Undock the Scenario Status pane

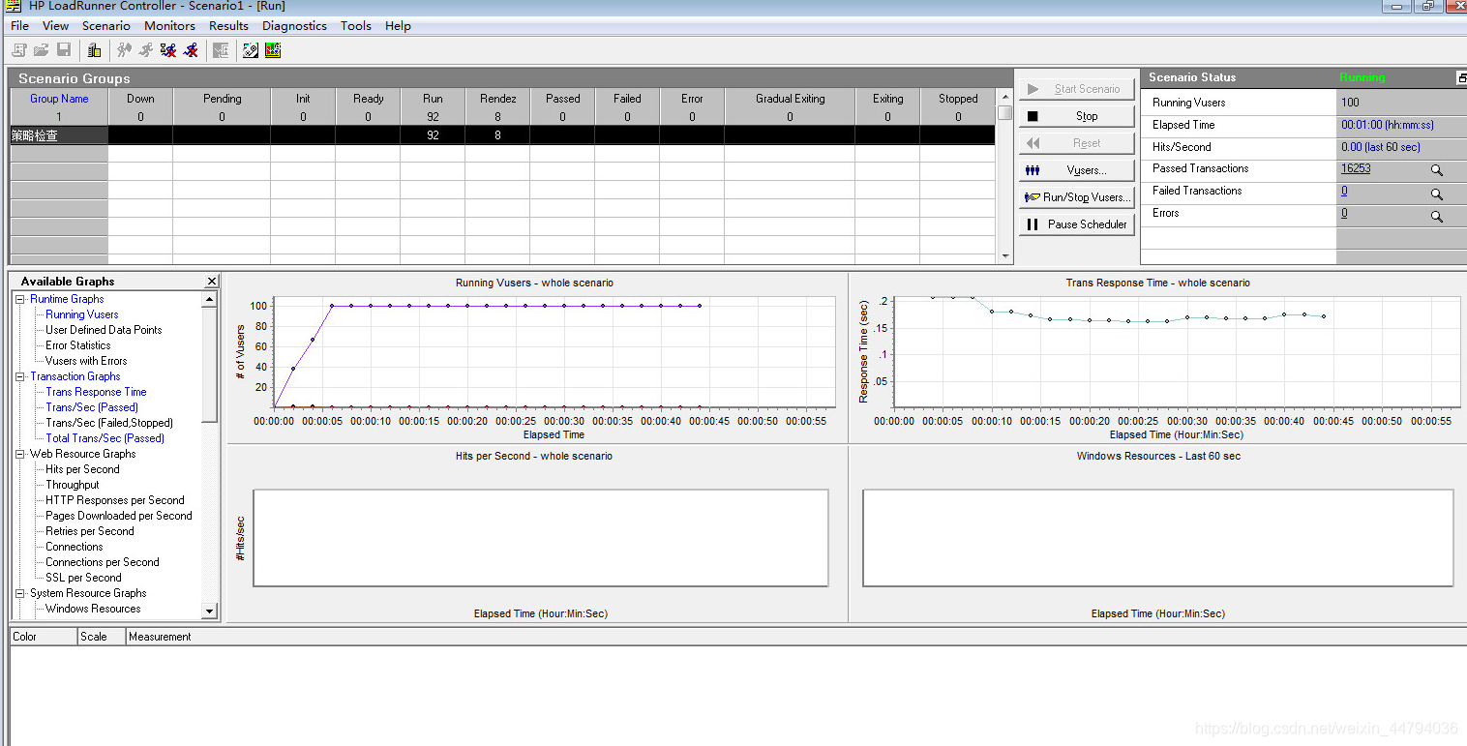(x=1461, y=78)
